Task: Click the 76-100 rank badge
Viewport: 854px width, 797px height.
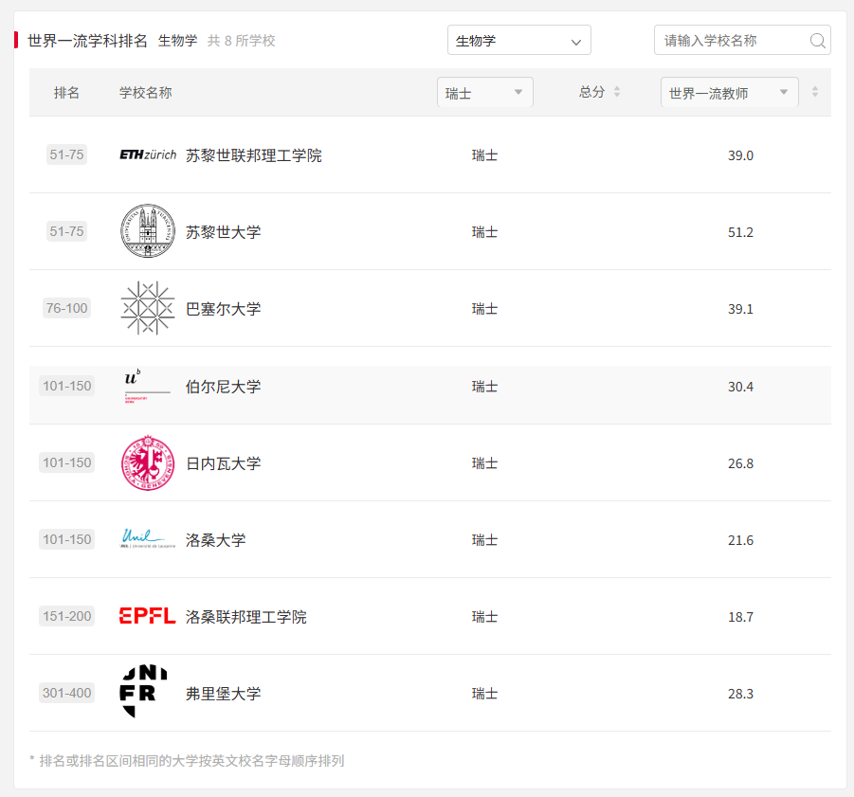Action: coord(66,308)
